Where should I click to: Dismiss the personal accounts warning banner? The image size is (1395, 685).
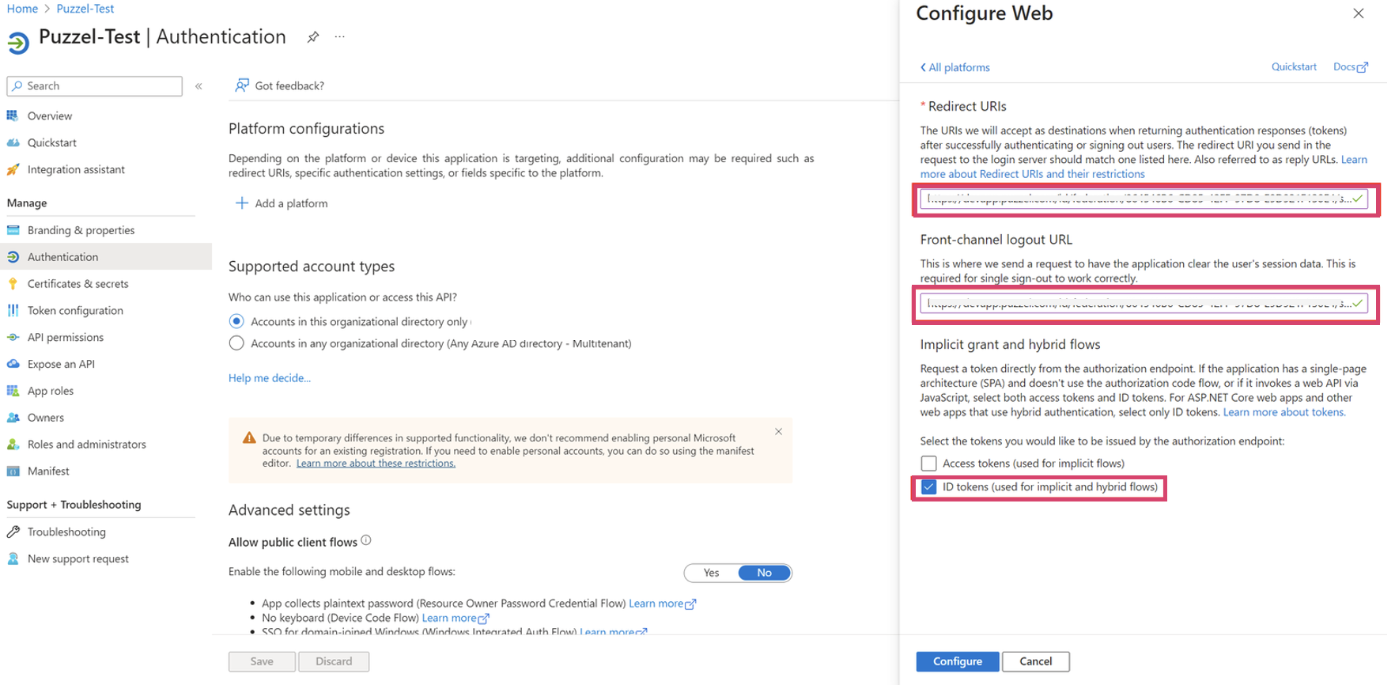(x=778, y=432)
